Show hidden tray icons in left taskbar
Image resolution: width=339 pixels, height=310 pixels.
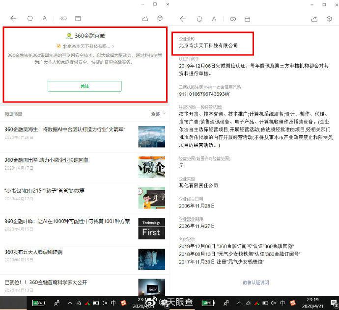pyautogui.click(x=70, y=303)
